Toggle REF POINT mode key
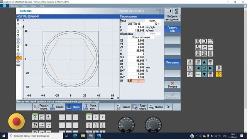This screenshot has height=139, width=247. pos(48,117)
